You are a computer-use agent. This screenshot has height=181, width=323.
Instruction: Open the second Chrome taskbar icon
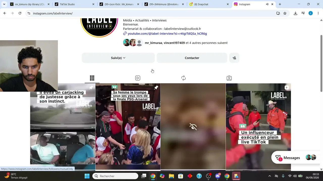[227, 176]
